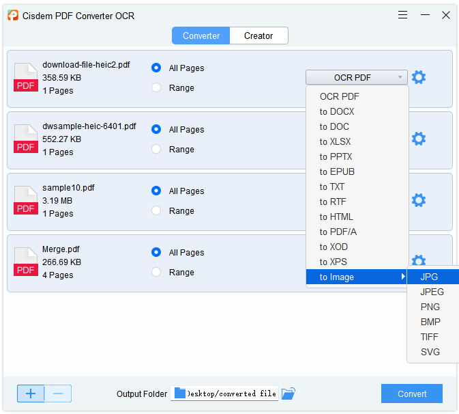Click file name Merge.pdf

61,249
